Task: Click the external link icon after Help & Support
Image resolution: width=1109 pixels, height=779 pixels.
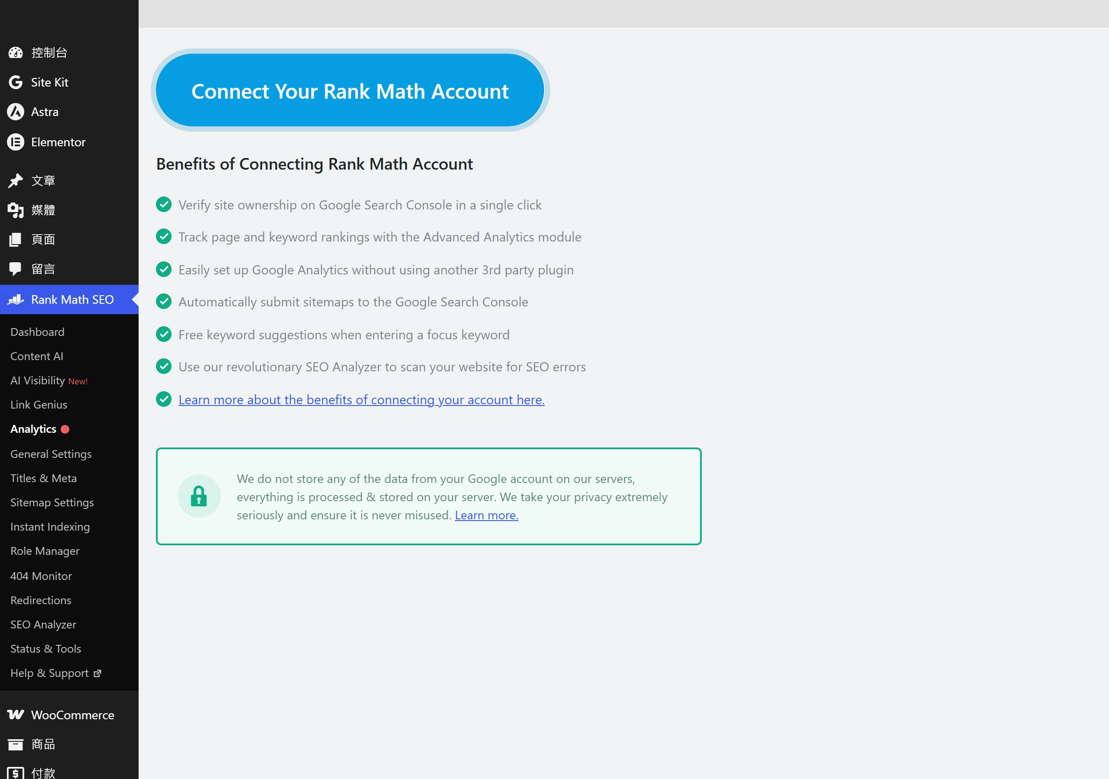Action: [x=97, y=673]
